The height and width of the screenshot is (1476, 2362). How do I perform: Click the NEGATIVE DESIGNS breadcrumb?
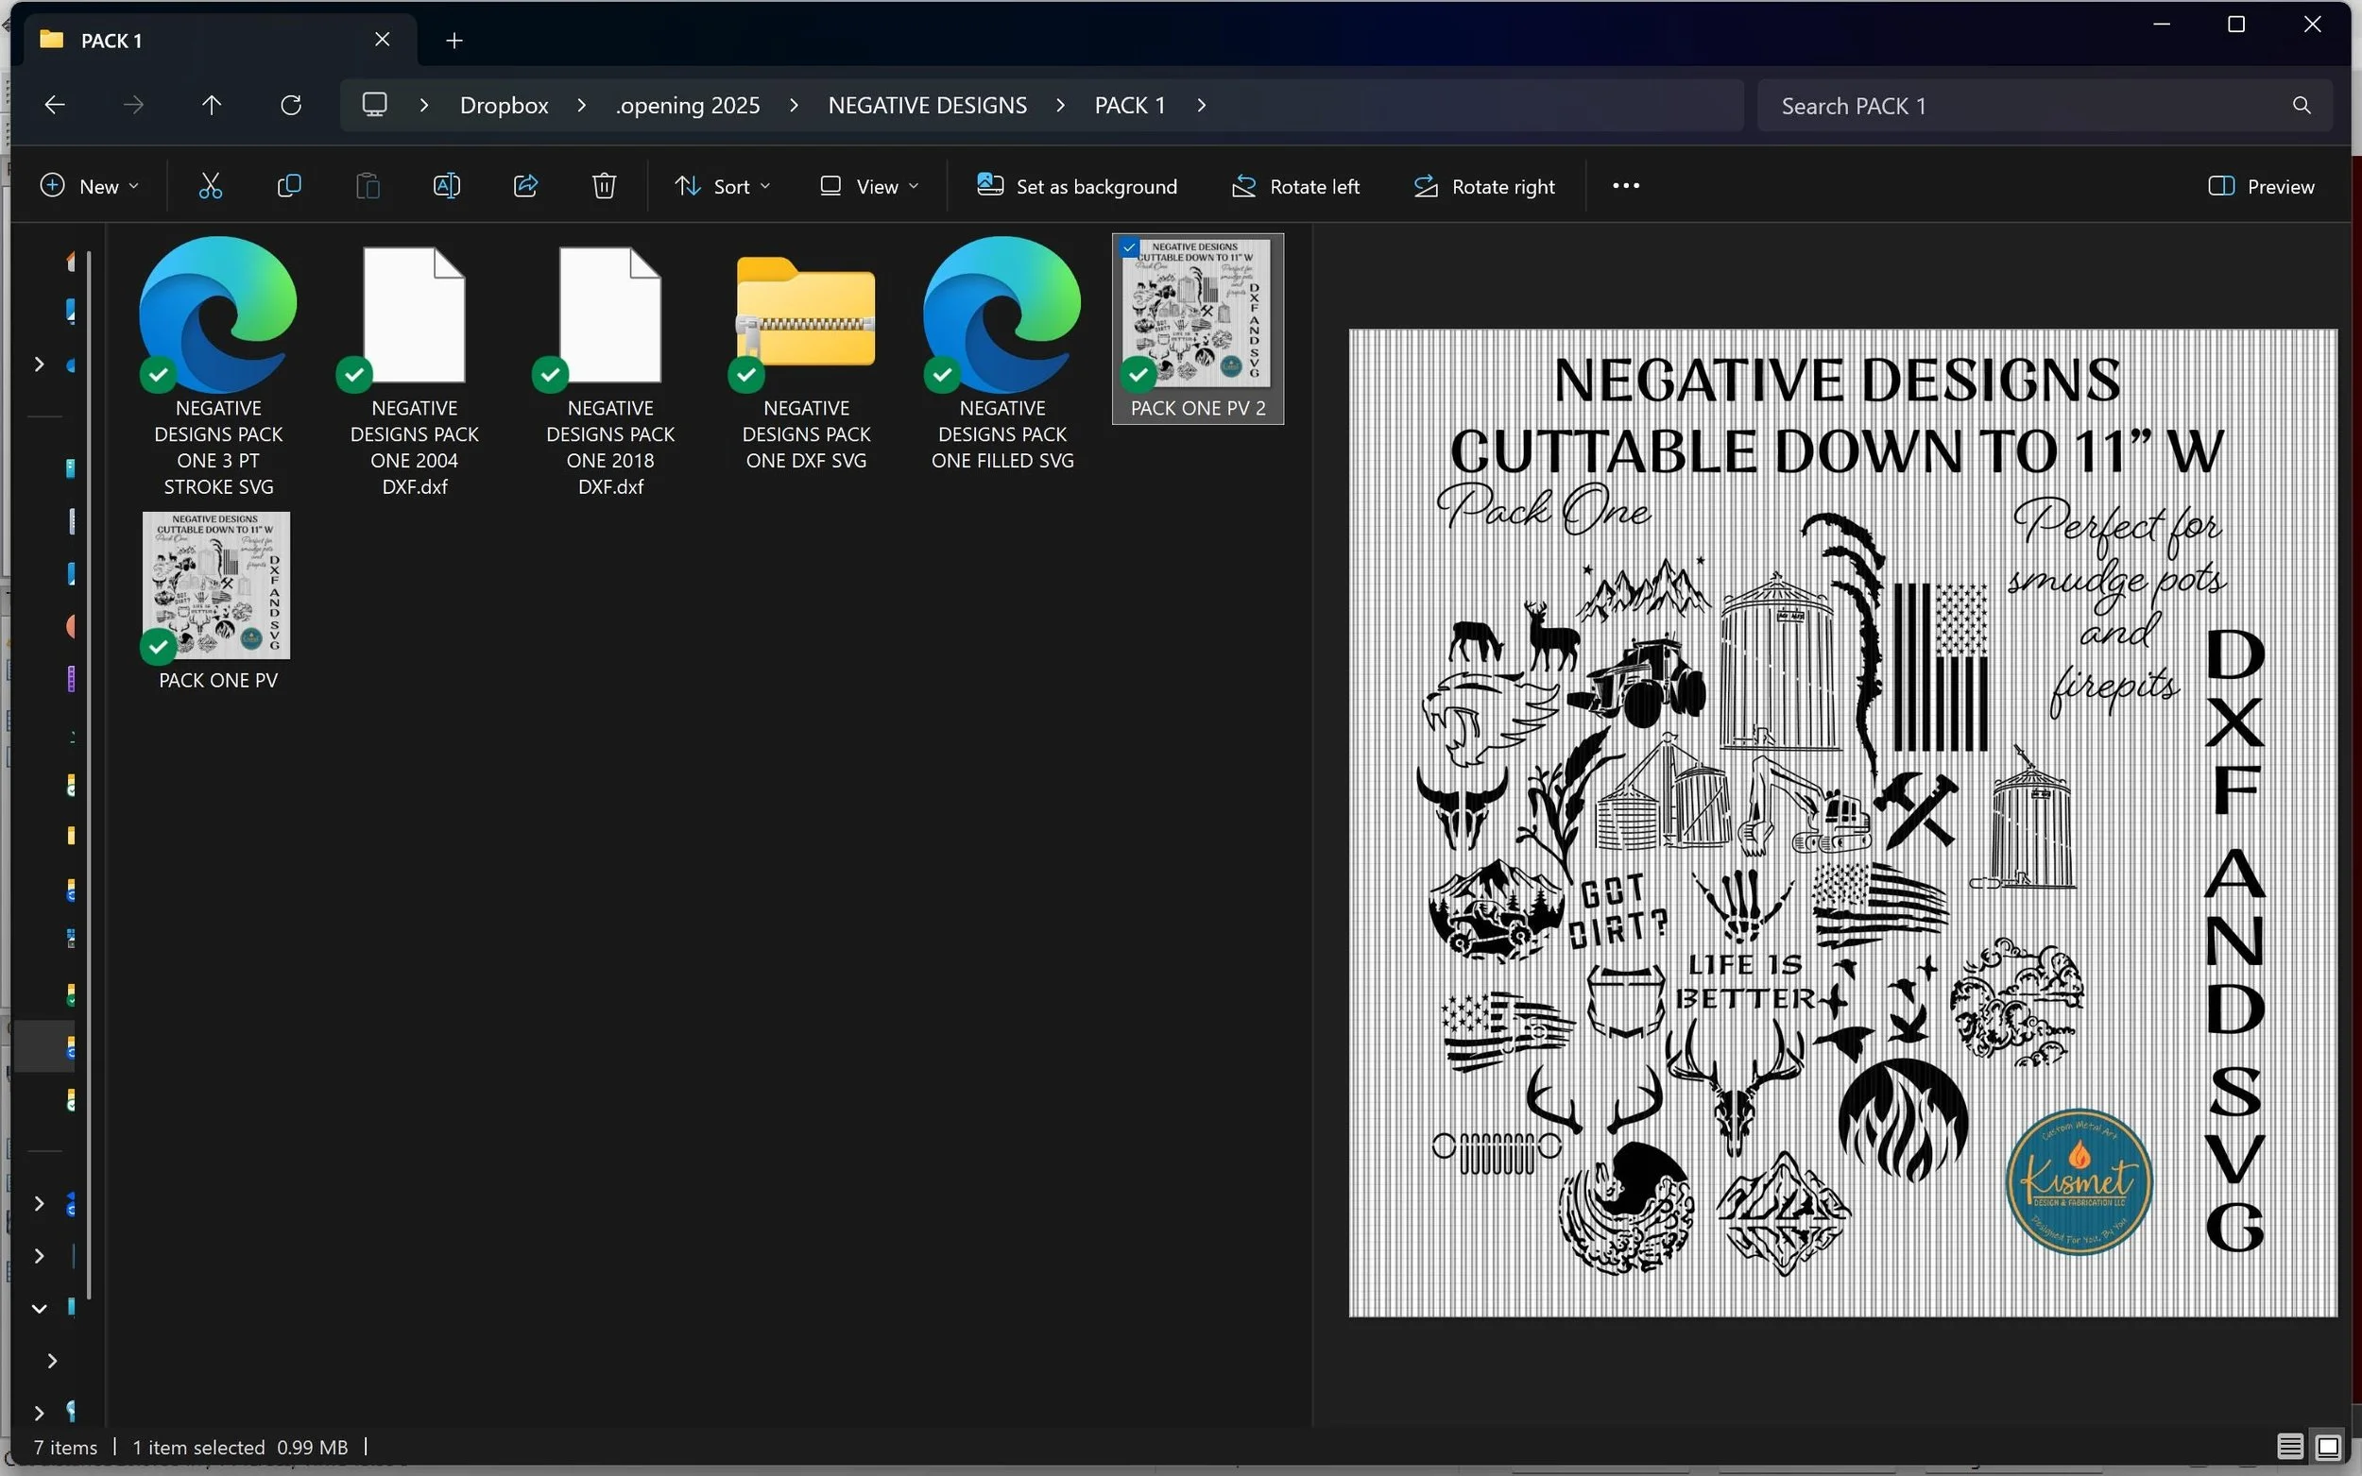(927, 106)
